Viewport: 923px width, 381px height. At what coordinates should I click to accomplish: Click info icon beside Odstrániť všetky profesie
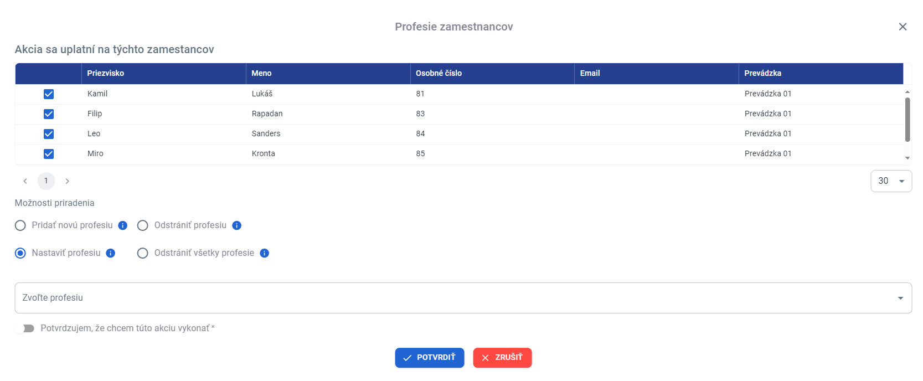point(265,253)
